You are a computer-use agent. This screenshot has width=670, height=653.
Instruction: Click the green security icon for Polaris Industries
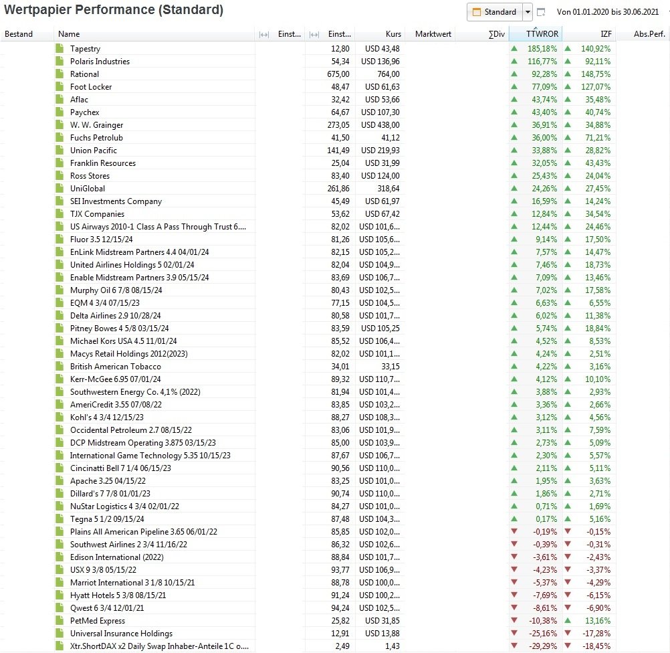(x=60, y=61)
